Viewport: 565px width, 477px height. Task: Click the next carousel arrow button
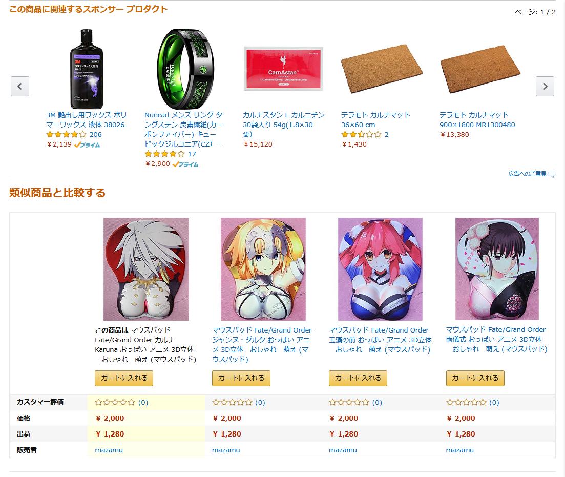[545, 86]
